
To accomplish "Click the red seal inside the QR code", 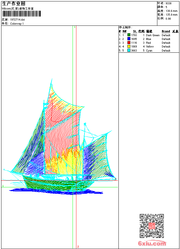I will click(152, 226).
